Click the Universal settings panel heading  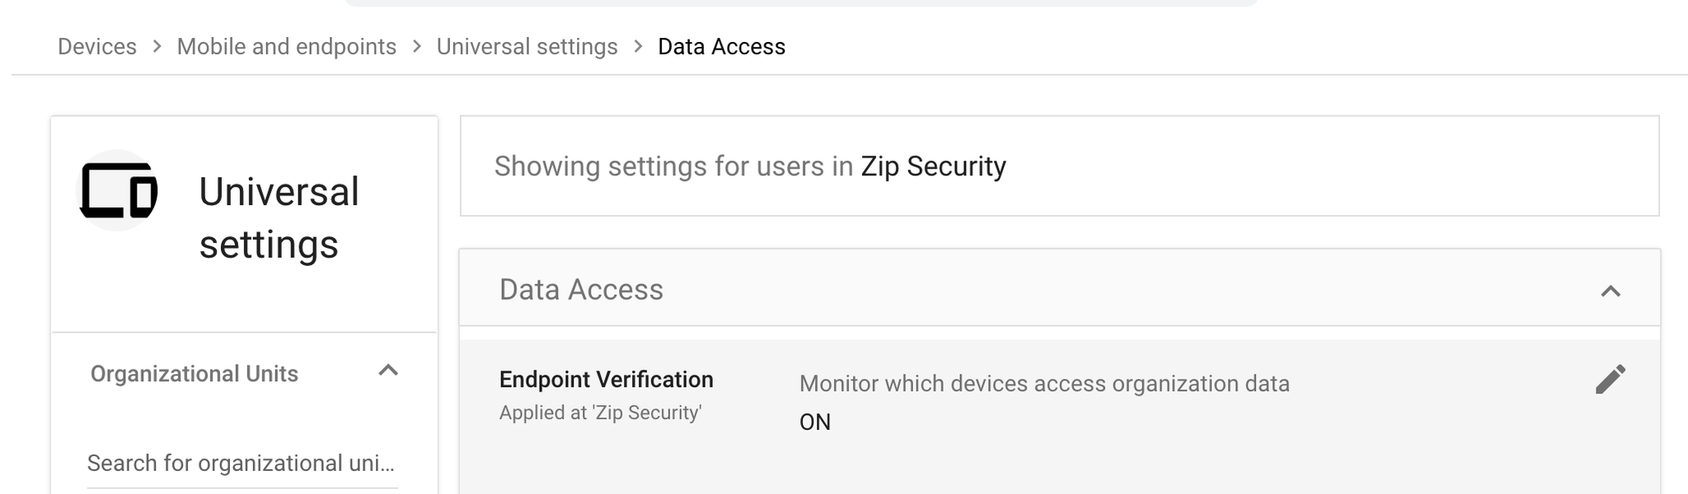point(279,218)
